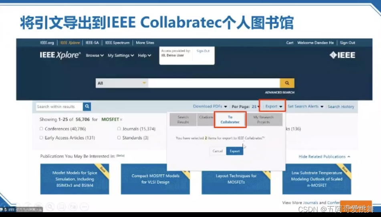Click the slideshow zoom magnifier icon
The height and width of the screenshot is (217, 381).
(x=50, y=207)
